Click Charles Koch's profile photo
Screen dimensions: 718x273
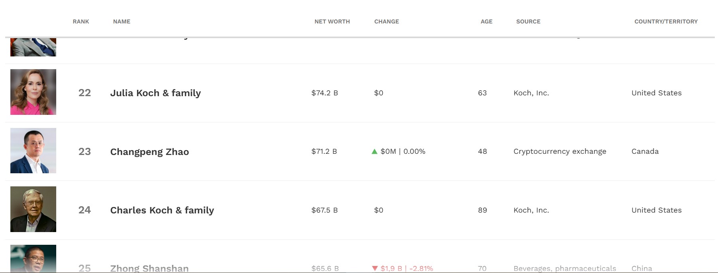(33, 209)
